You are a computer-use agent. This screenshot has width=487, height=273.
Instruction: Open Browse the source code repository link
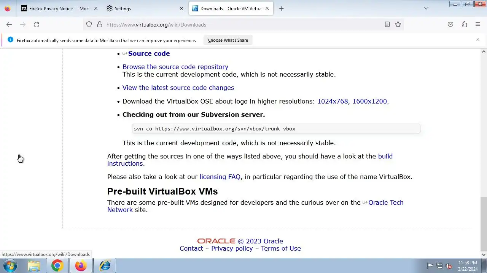[175, 67]
